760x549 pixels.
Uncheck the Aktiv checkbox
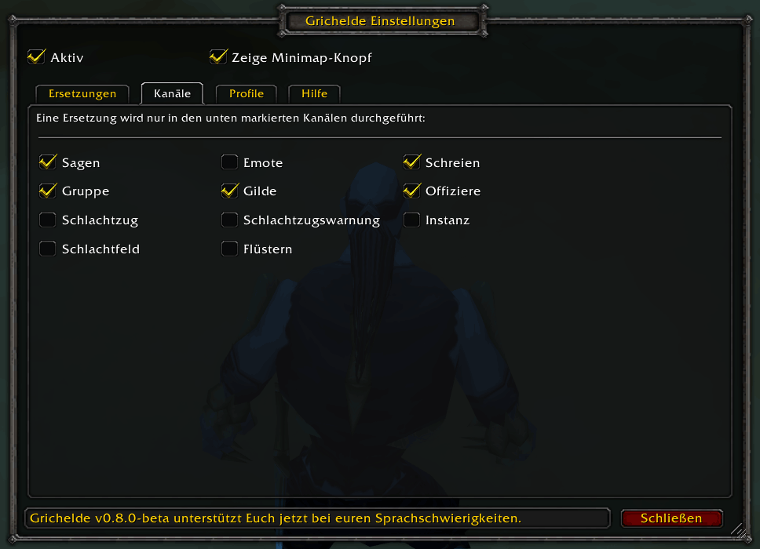37,57
